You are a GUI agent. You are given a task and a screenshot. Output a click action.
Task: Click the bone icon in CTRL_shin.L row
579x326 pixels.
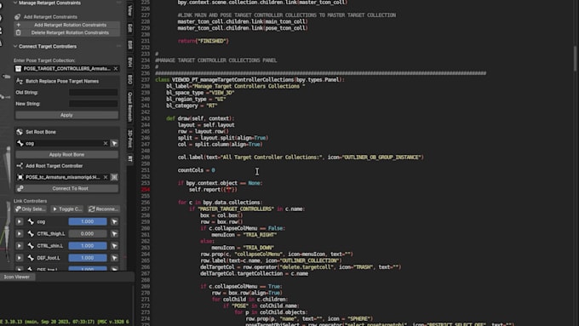[31, 246]
